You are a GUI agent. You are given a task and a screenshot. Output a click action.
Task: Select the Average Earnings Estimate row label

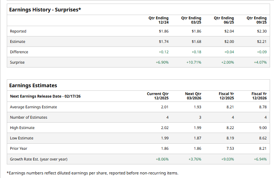34,107
